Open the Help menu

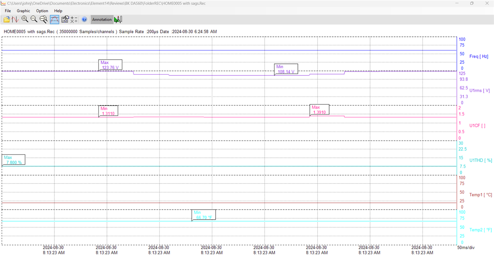(x=58, y=11)
